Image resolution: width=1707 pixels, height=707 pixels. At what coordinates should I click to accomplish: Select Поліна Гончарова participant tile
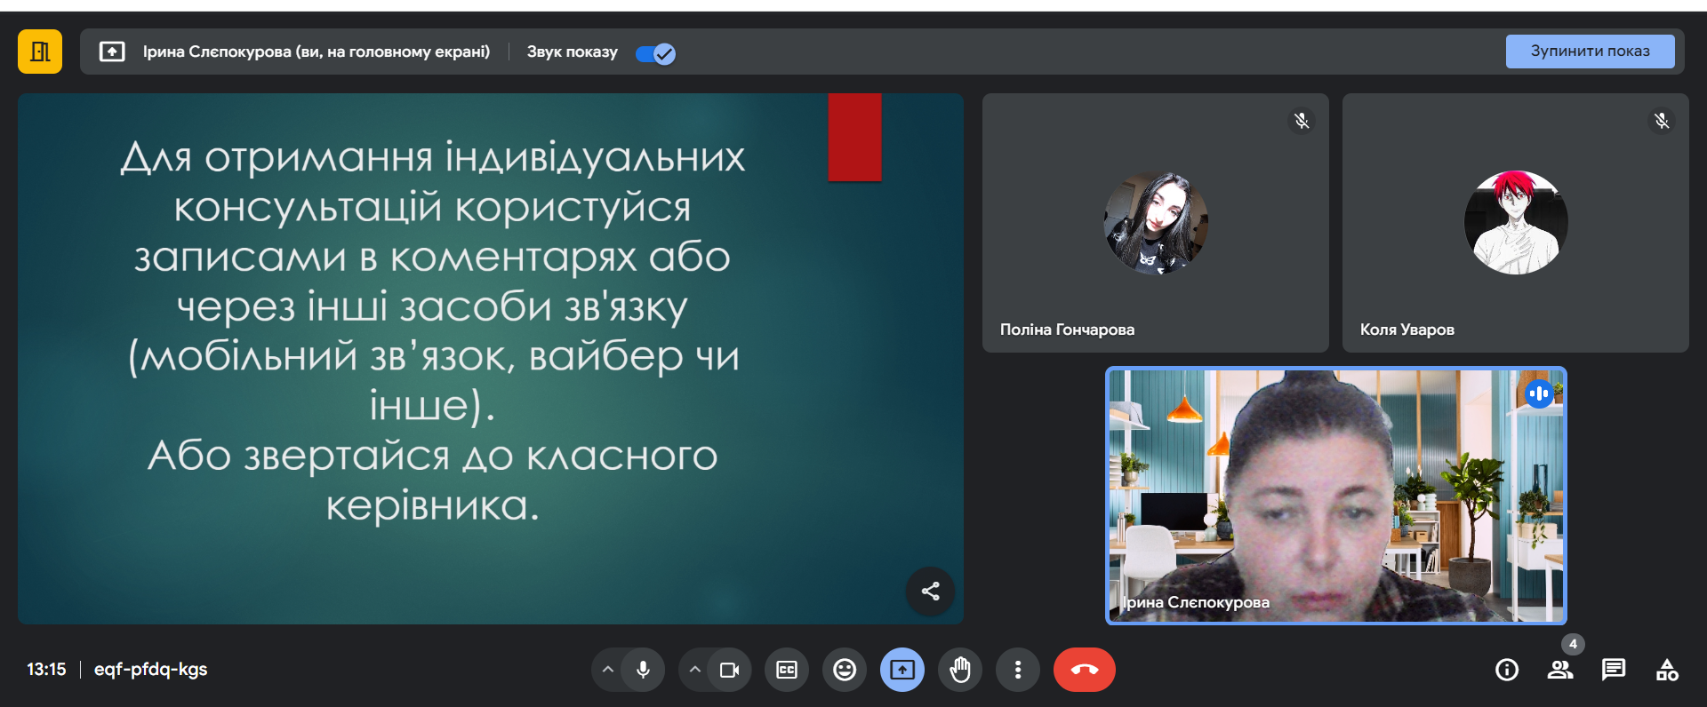point(1155,223)
